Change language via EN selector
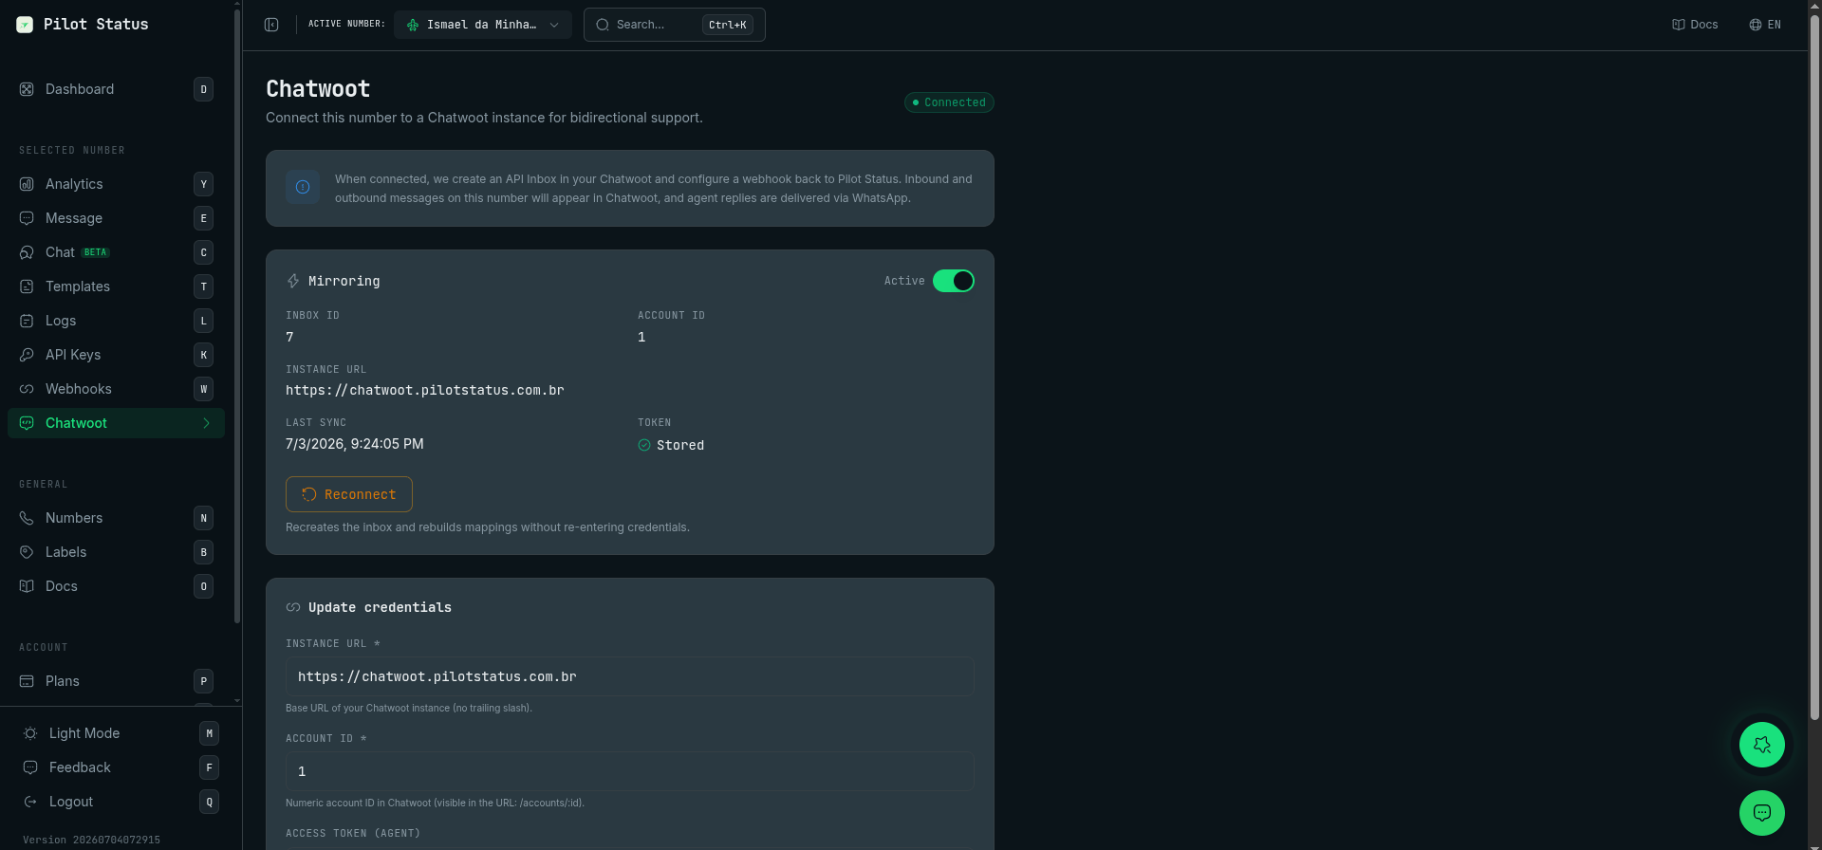 (x=1765, y=25)
